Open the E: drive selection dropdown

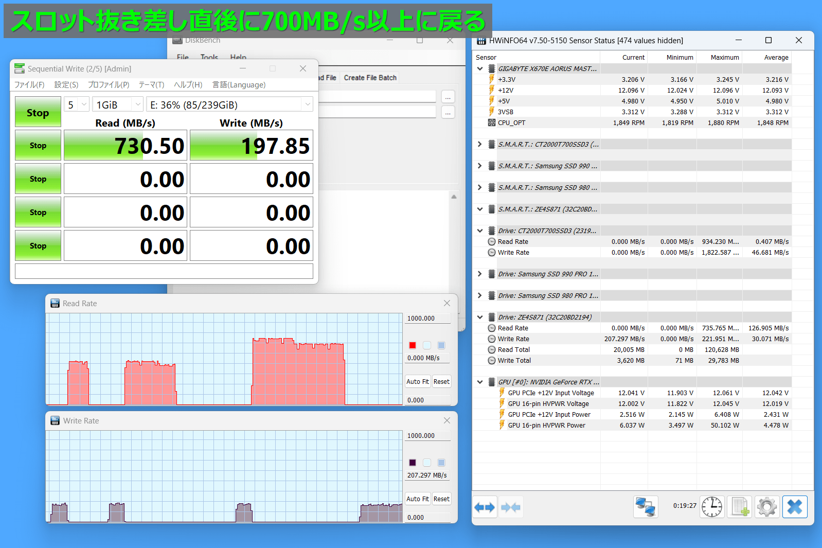pos(229,105)
